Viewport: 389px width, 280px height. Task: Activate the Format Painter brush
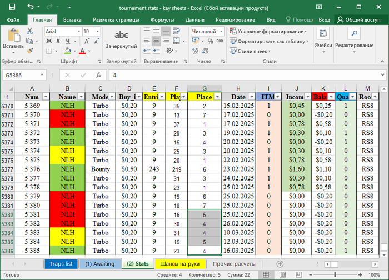coord(30,51)
